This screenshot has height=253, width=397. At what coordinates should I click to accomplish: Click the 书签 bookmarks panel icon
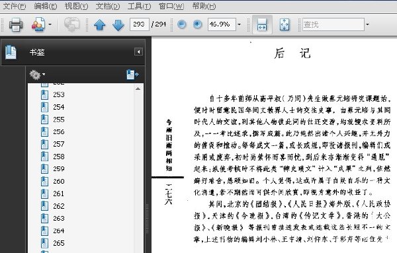click(11, 52)
